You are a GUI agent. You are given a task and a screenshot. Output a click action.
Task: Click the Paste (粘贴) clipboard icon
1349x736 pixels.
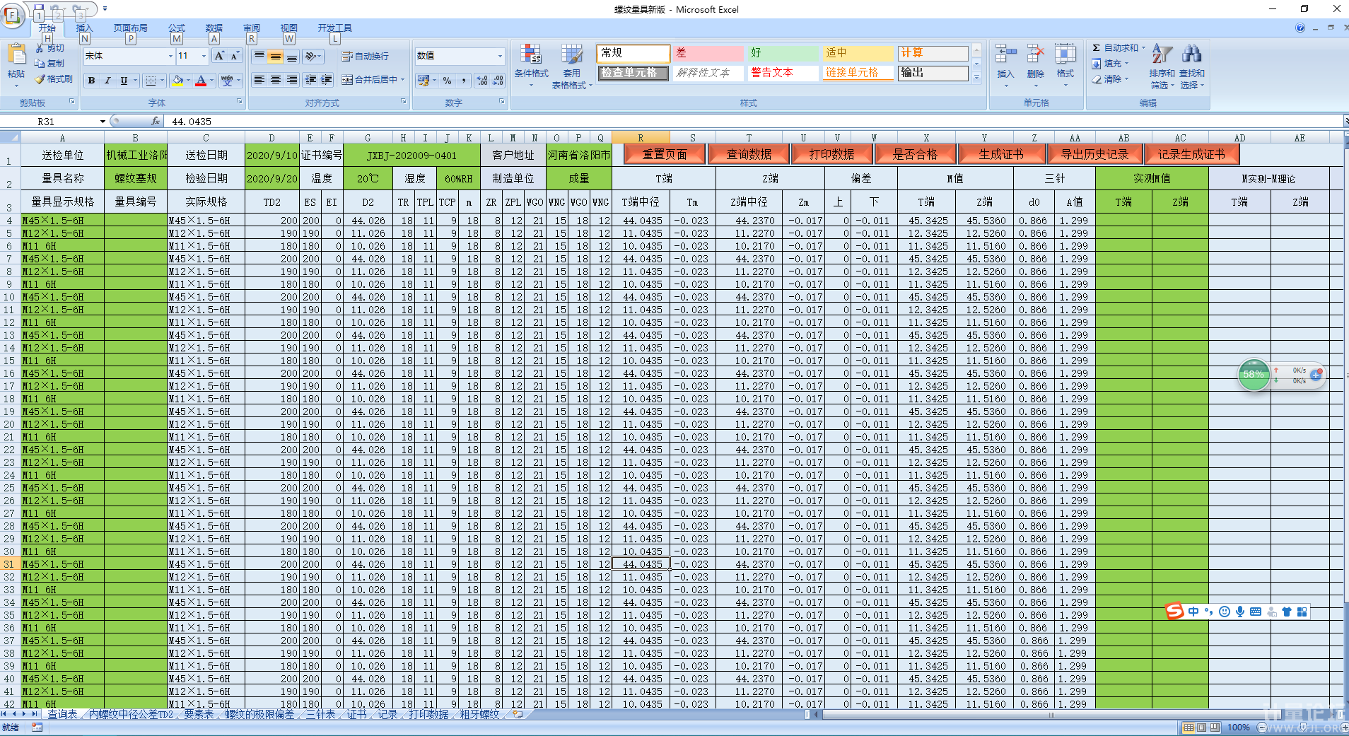pos(16,57)
